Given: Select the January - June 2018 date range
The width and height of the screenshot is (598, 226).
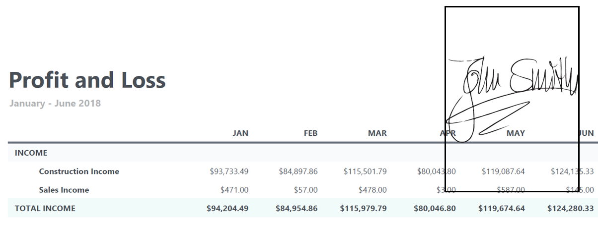Looking at the screenshot, I should tap(55, 104).
